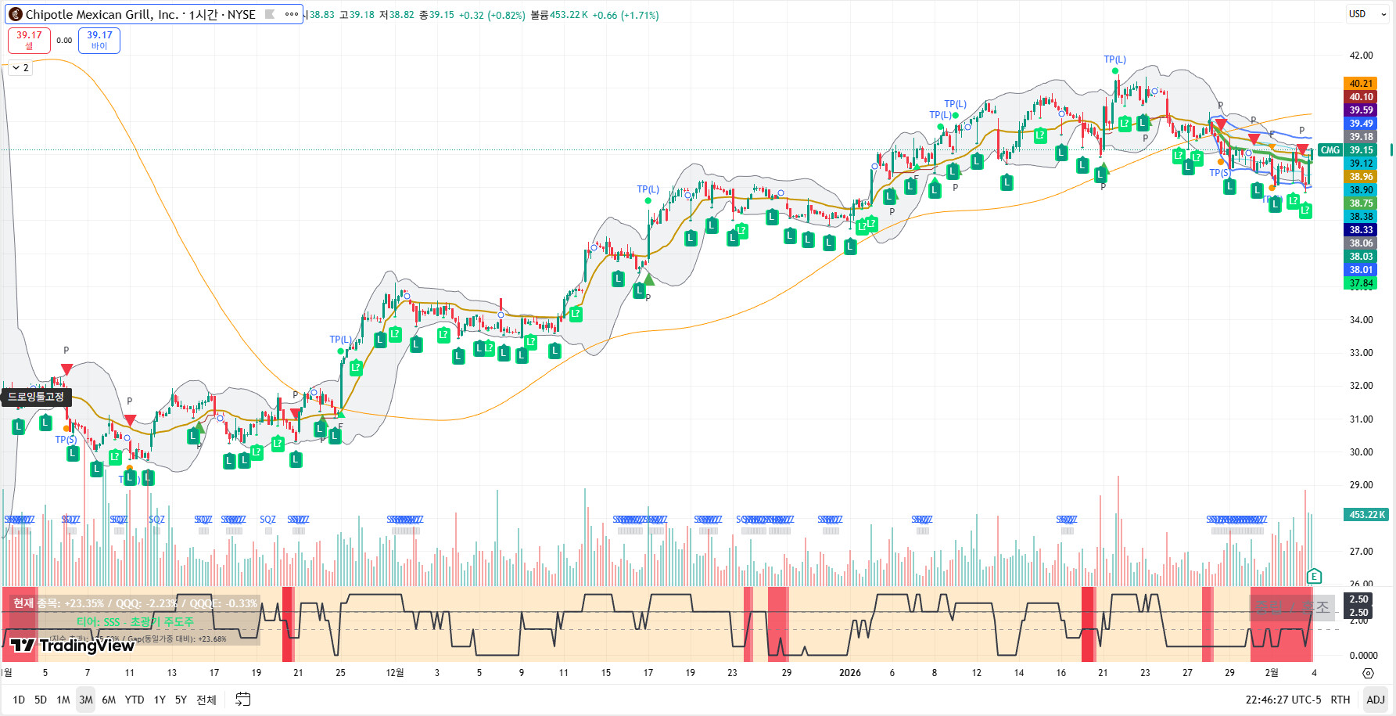Click the 42.00 price axis tick
The width and height of the screenshot is (1396, 716).
1361,56
